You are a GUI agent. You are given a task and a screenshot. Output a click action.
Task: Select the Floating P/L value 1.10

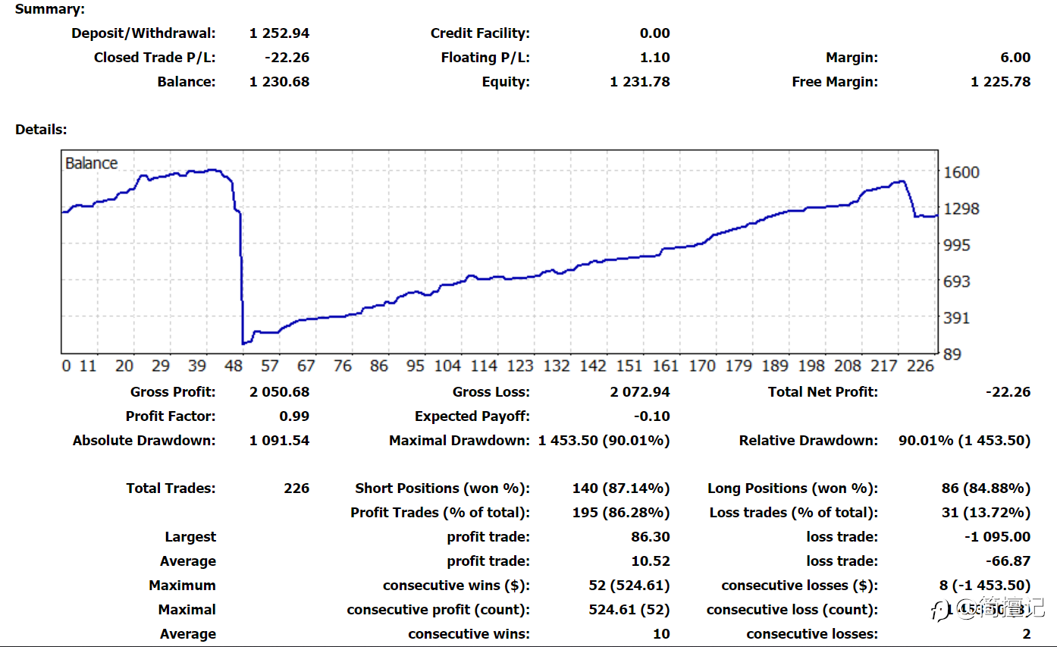654,57
